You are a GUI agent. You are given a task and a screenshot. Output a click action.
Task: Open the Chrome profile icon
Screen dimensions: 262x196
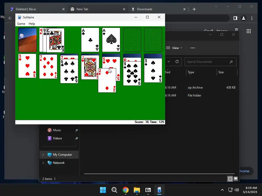pos(244,18)
